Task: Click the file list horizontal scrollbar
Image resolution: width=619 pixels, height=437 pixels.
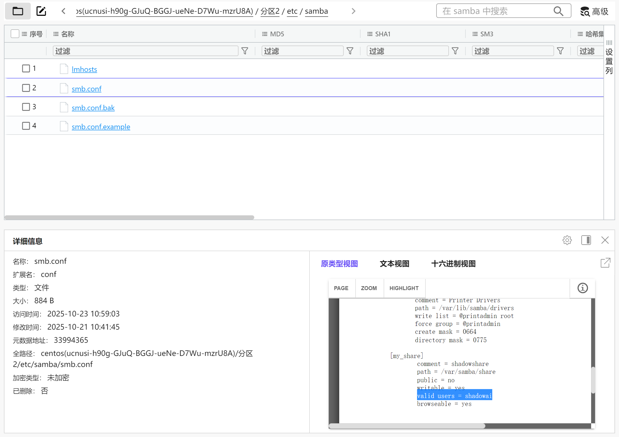Action: pyautogui.click(x=129, y=217)
